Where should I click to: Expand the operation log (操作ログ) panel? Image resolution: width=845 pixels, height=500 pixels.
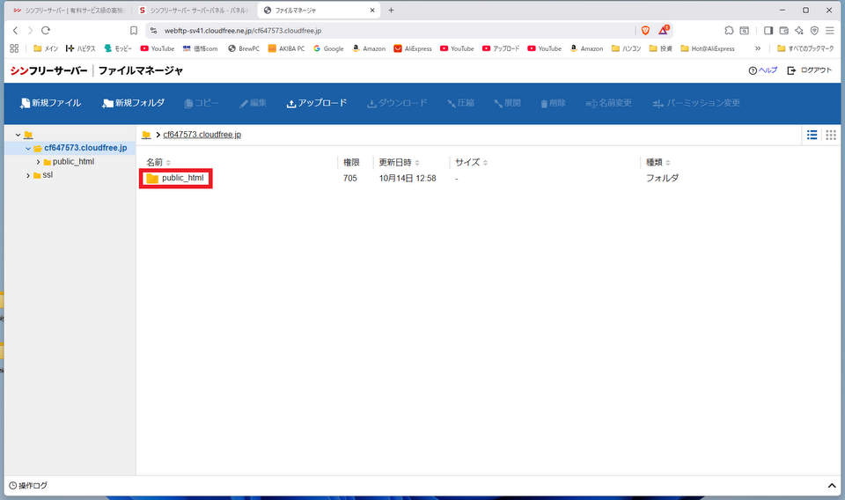832,486
